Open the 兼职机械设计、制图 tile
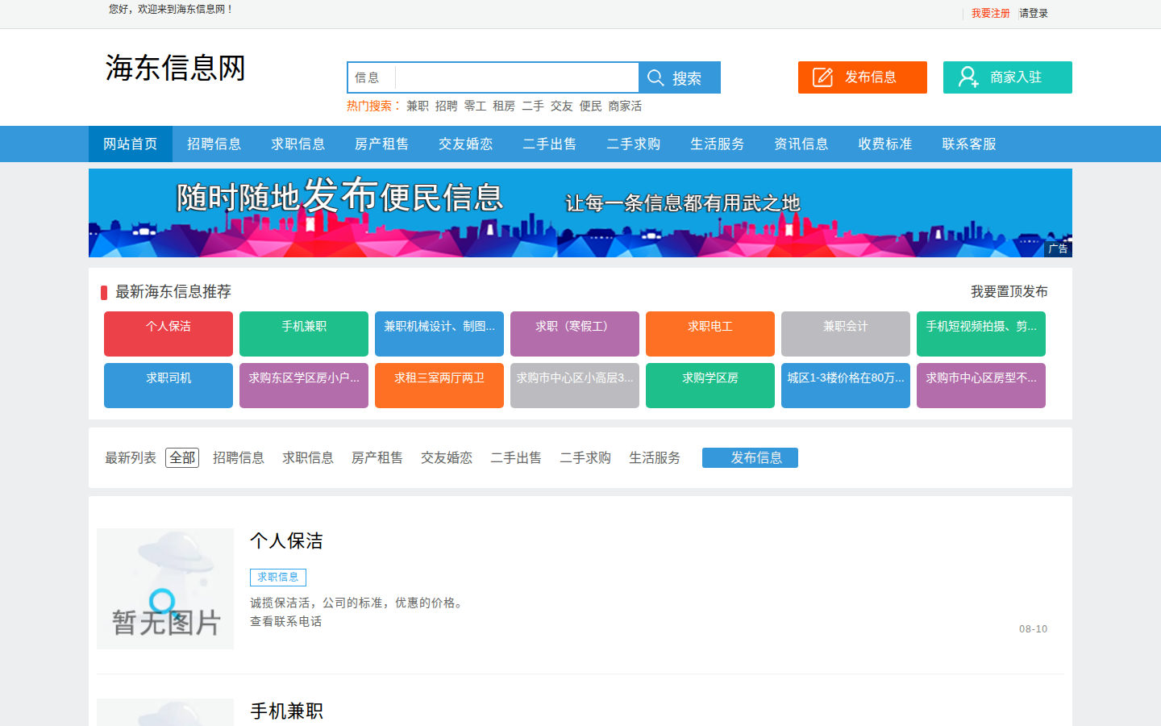The image size is (1161, 726). pyautogui.click(x=439, y=334)
